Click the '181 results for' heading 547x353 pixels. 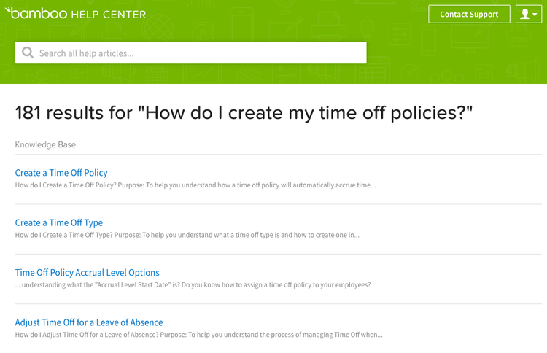click(244, 112)
